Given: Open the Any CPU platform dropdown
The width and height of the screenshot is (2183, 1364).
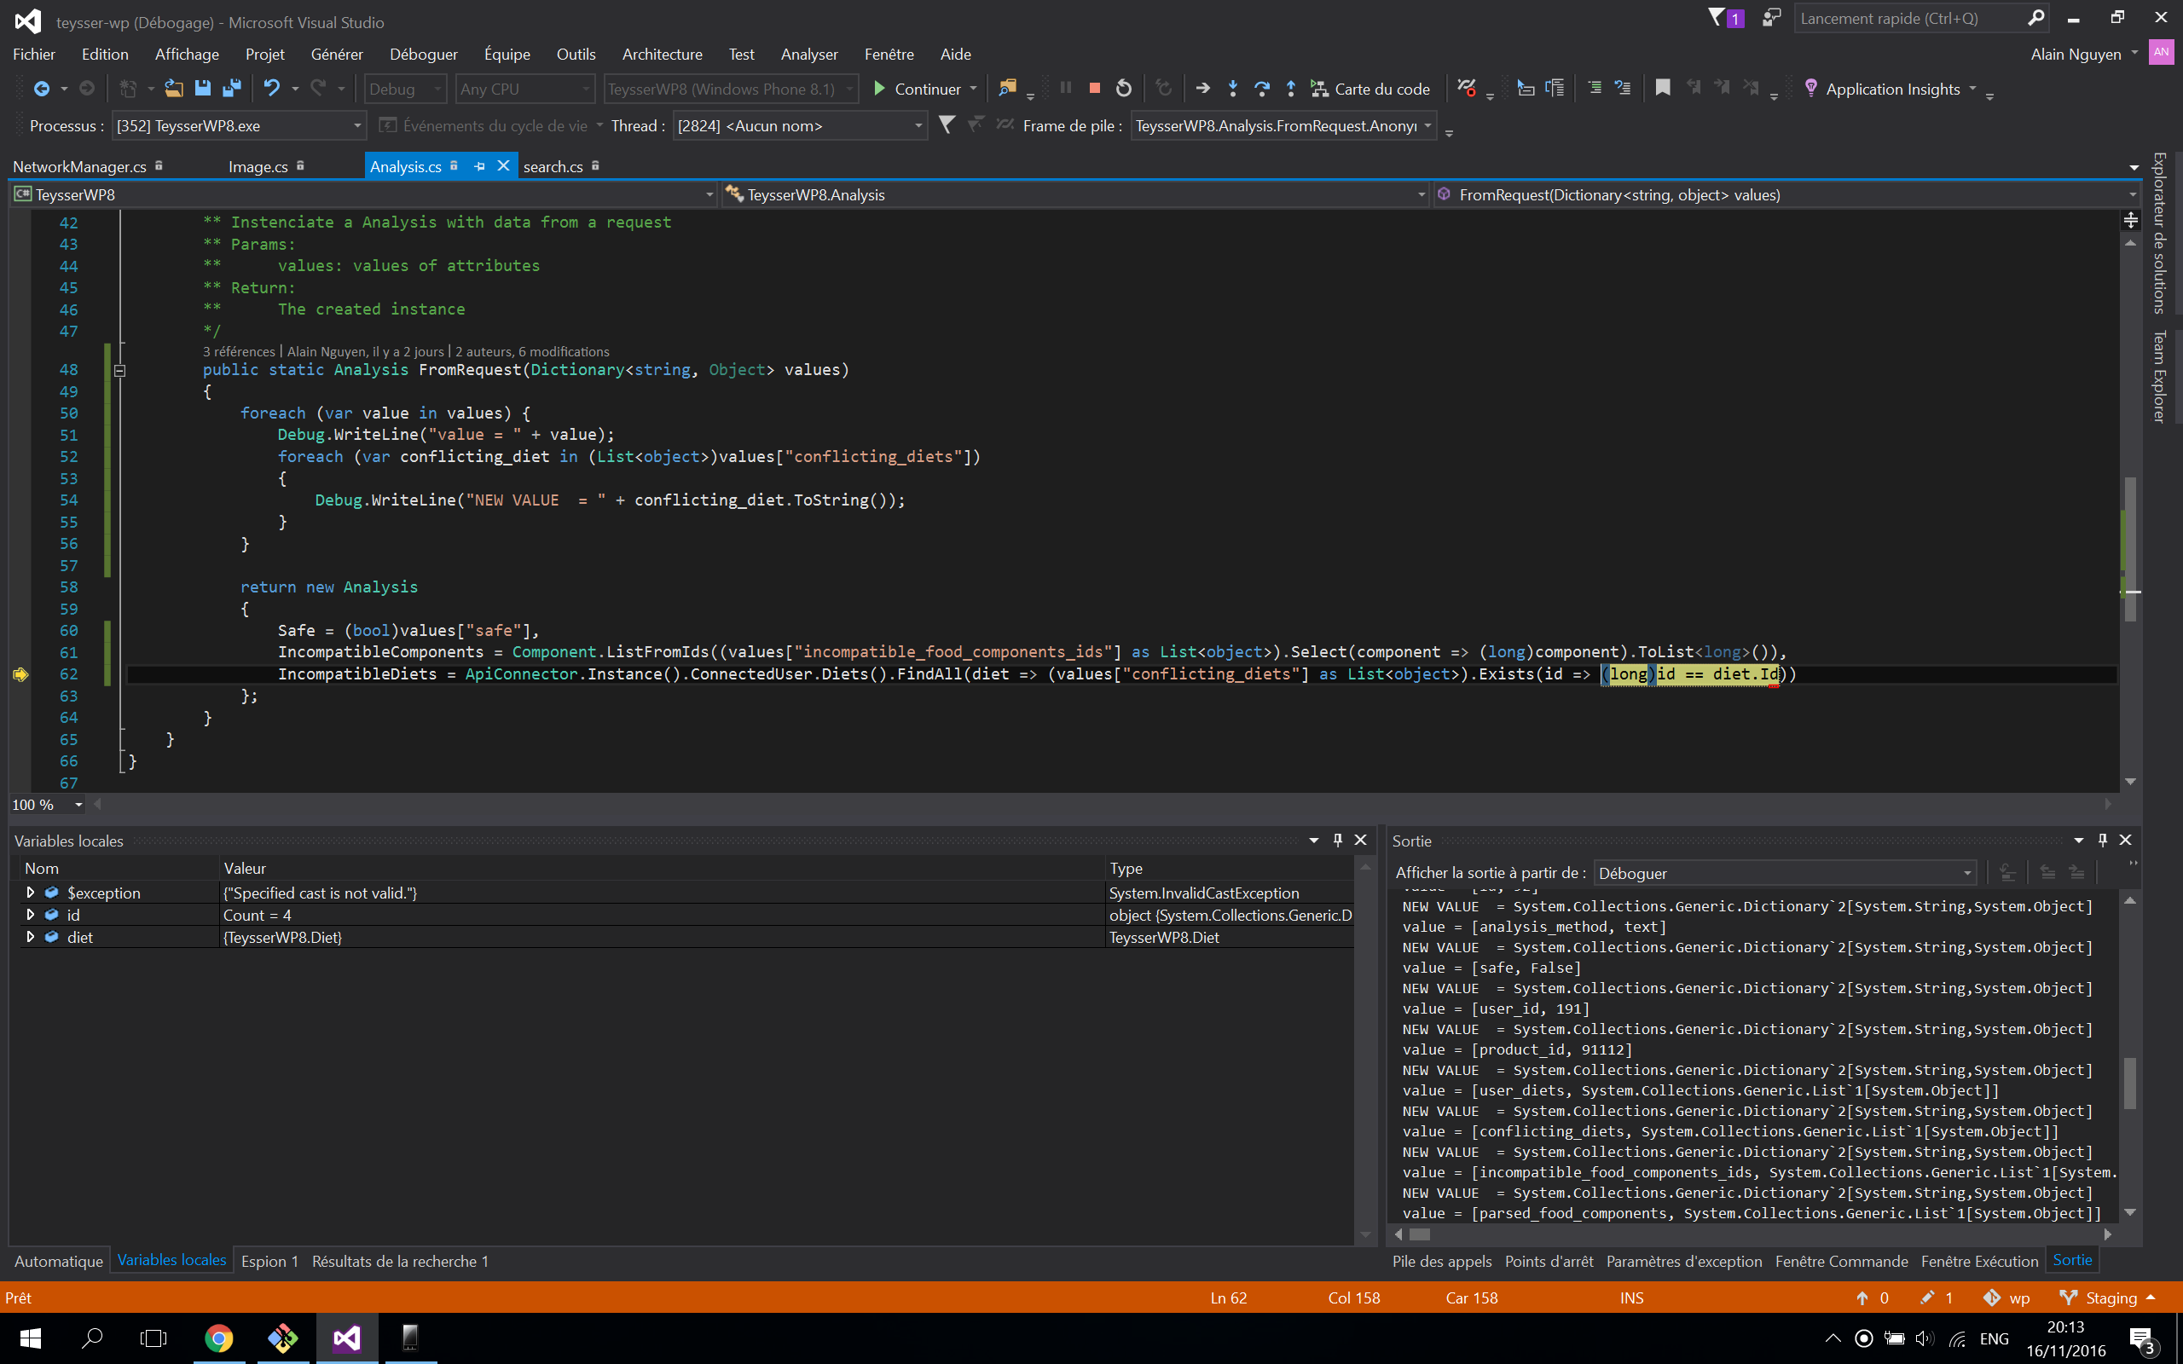Looking at the screenshot, I should pyautogui.click(x=524, y=89).
